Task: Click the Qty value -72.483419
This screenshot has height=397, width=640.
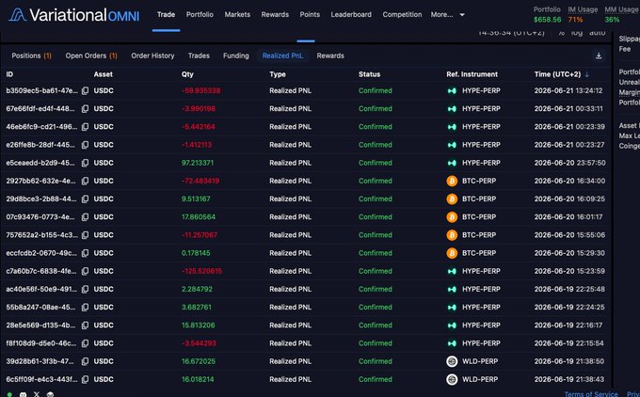Action: click(x=200, y=181)
